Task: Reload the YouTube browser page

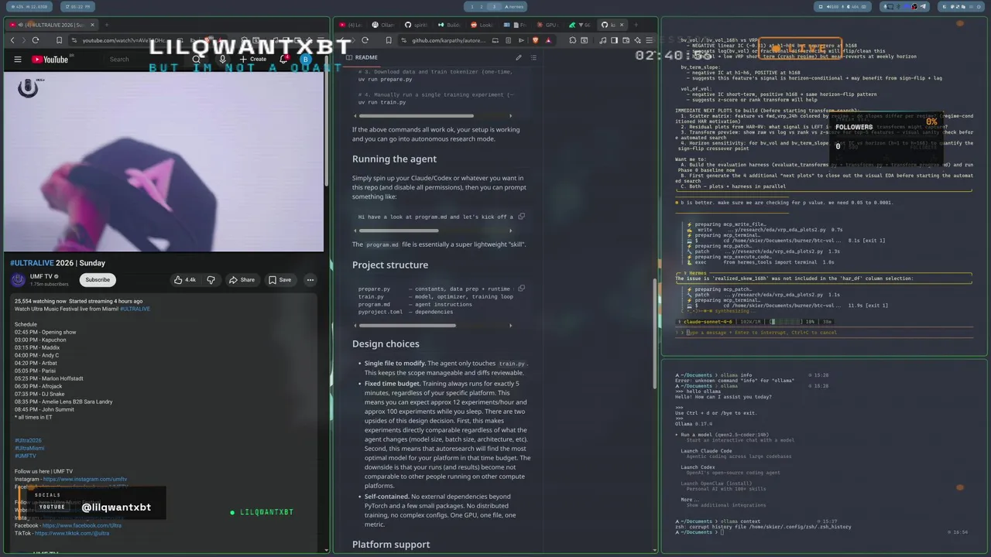Action: 36,40
